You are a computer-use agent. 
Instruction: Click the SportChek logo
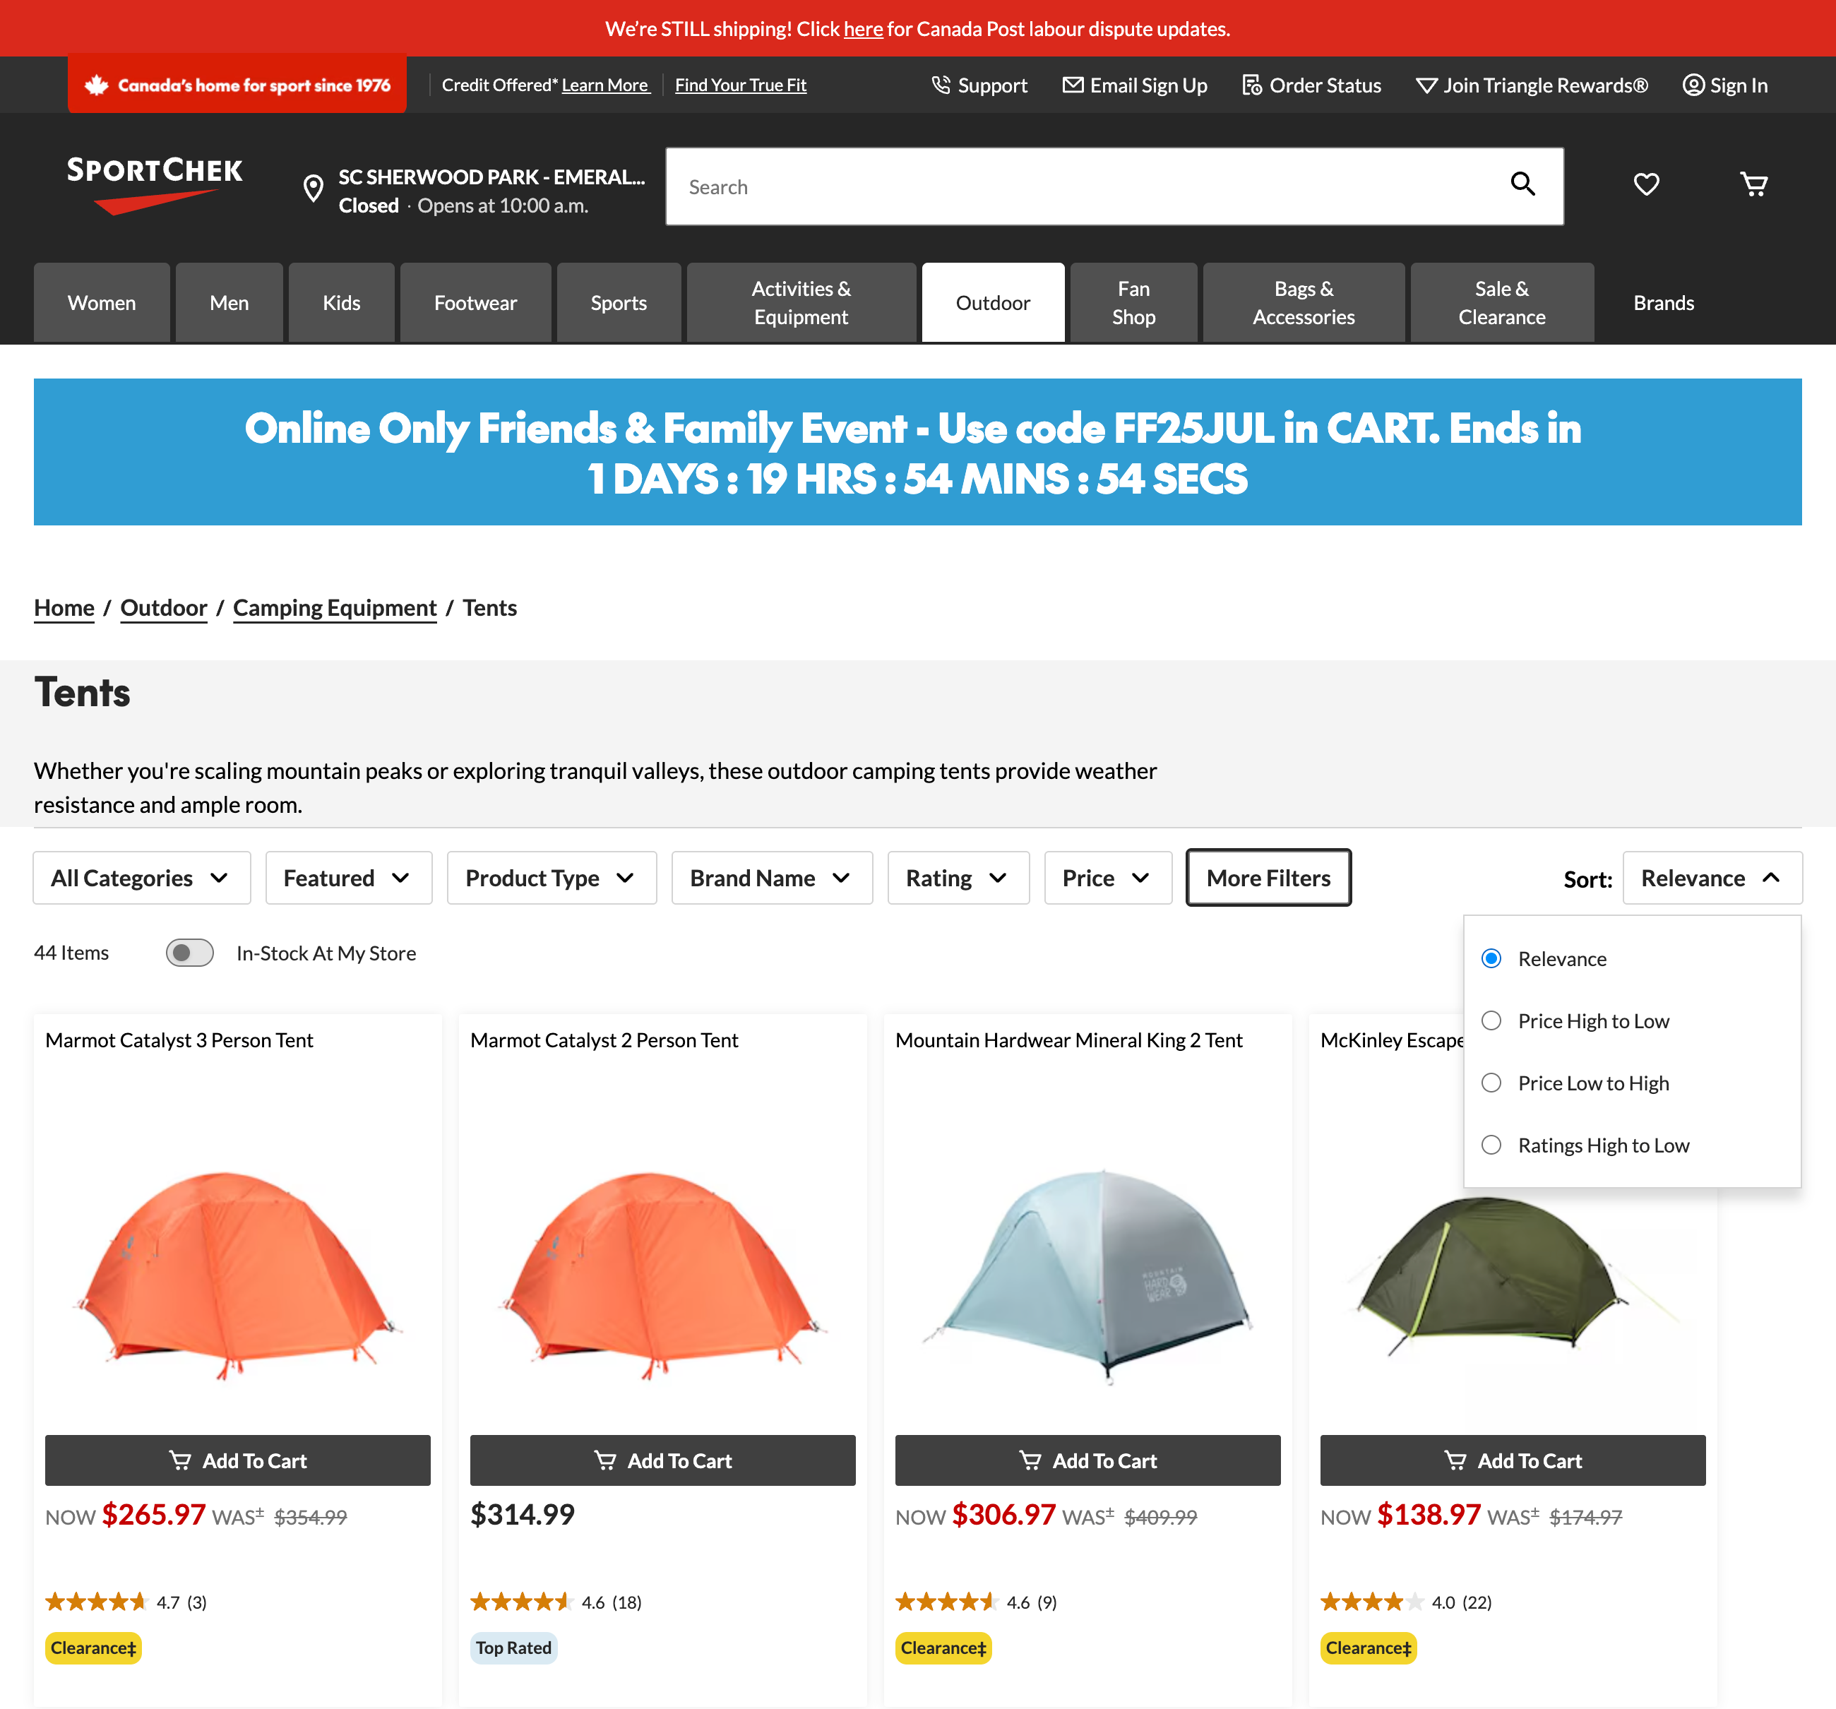[x=153, y=185]
